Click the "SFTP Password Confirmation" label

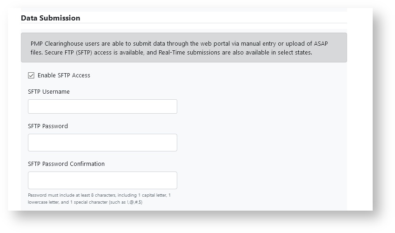tap(66, 164)
